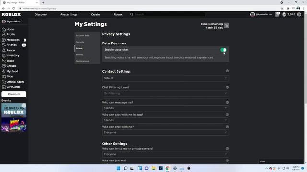Open Windows taskbar search
Viewport: 307px width, 172px height.
[x=125, y=168]
